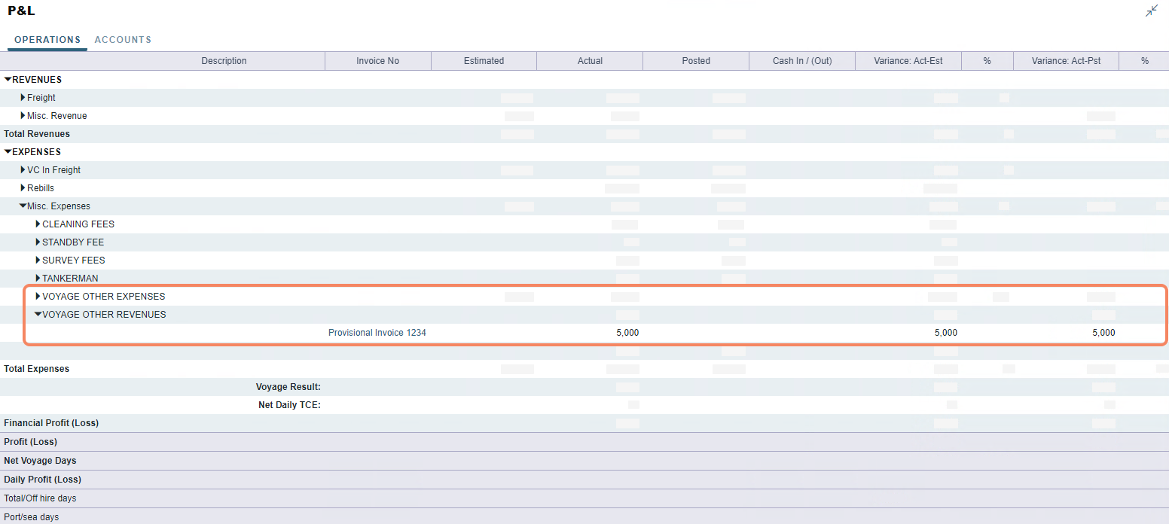
Task: Expand the Rebills row
Action: tap(22, 187)
